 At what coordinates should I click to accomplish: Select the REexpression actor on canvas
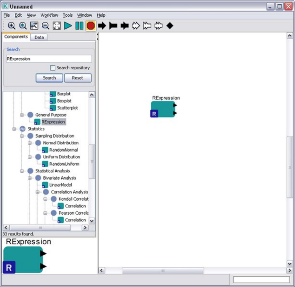(163, 109)
